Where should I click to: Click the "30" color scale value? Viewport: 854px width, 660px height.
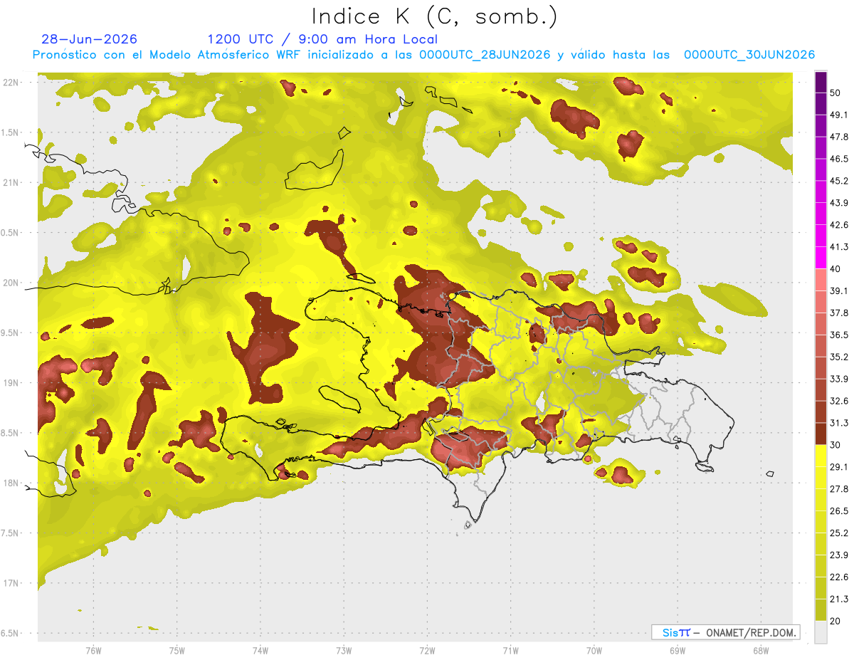tap(835, 445)
